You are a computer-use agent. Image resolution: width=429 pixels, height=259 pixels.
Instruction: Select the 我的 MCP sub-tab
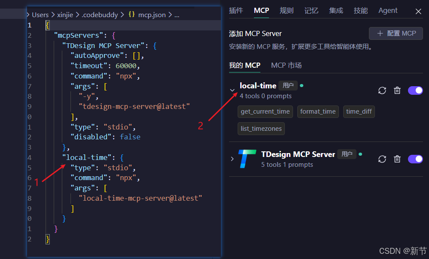click(245, 65)
